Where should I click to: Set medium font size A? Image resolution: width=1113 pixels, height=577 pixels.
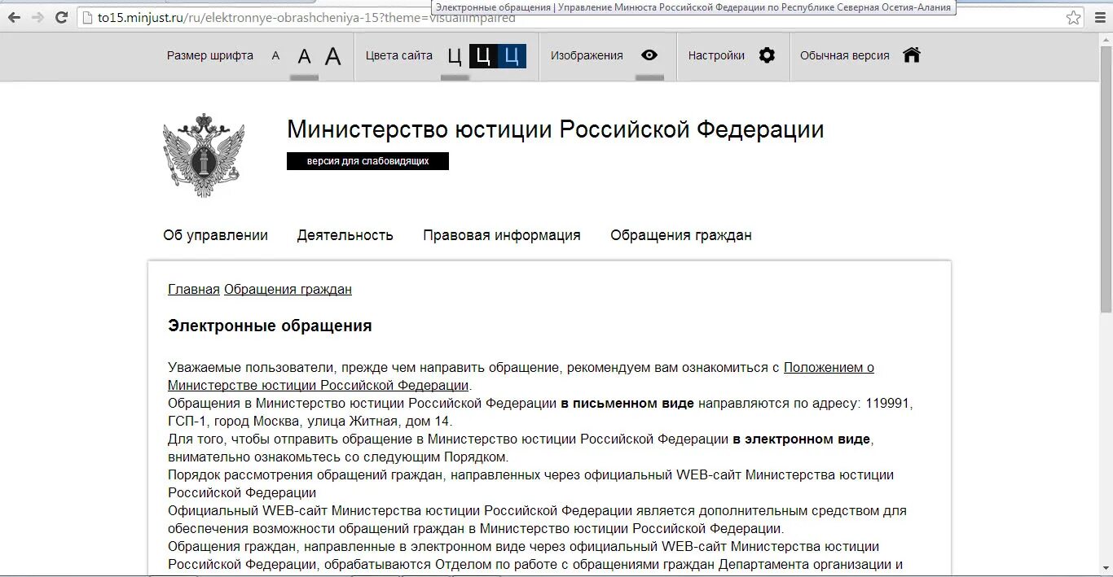(x=305, y=56)
